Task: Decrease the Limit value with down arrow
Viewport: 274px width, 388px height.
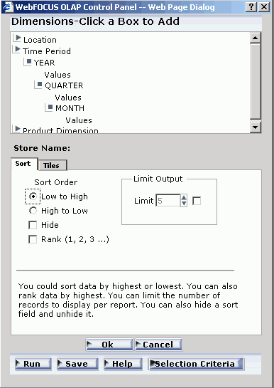Action: coord(184,204)
